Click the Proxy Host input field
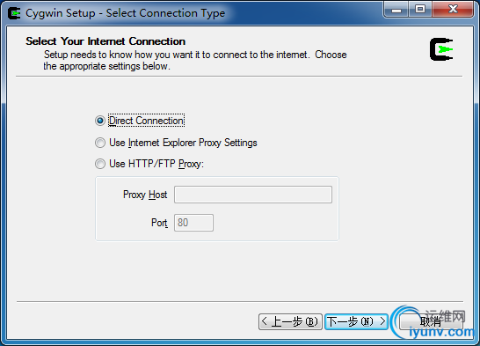This screenshot has height=346, width=480. coord(253,195)
